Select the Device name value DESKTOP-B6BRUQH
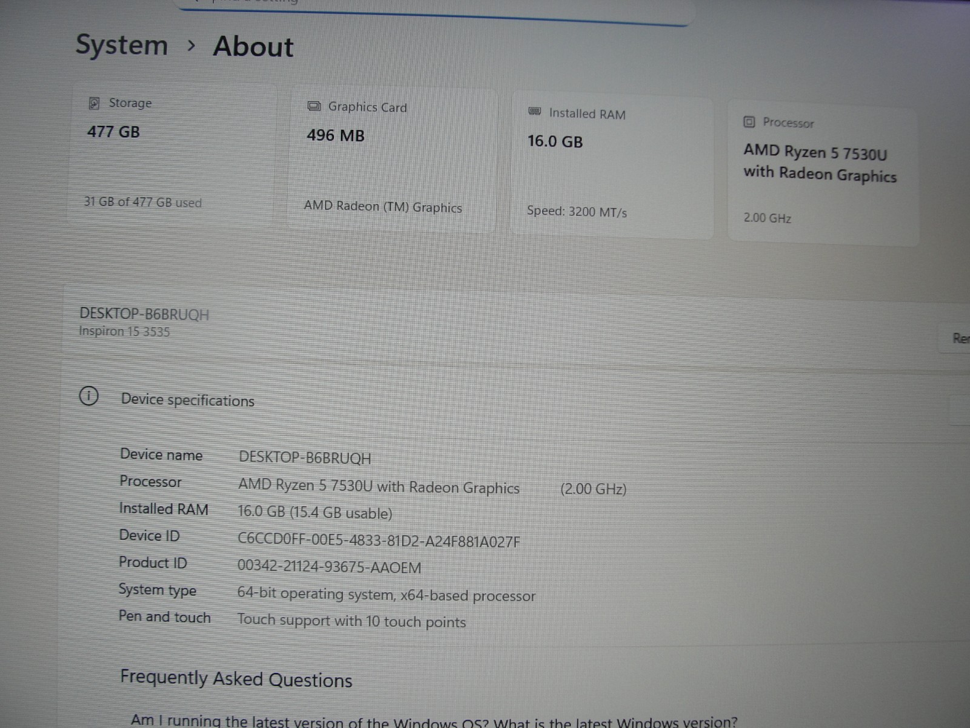Viewport: 970px width, 728px height. point(305,457)
